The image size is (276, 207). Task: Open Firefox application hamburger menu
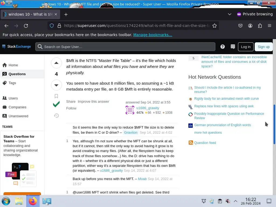[x=270, y=26]
